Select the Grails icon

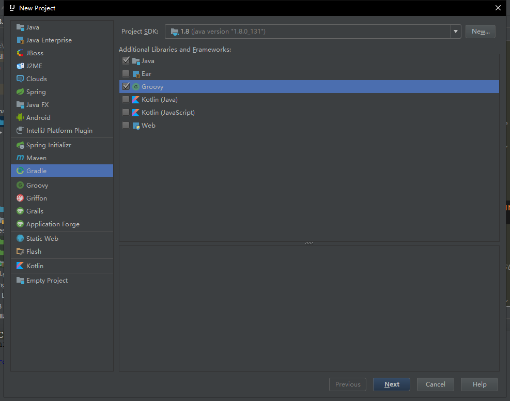pyautogui.click(x=20, y=211)
